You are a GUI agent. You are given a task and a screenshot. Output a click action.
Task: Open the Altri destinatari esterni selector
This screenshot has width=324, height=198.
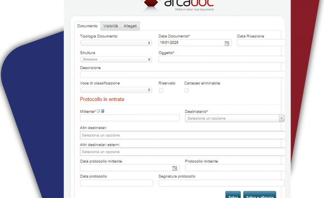[x=182, y=152]
